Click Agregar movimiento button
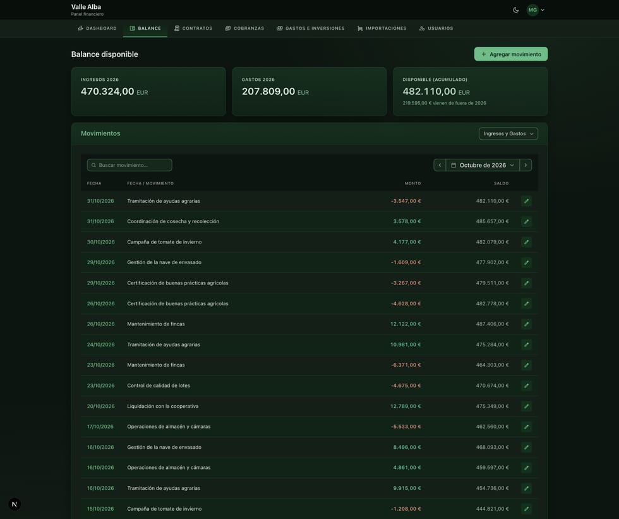 [x=511, y=54]
